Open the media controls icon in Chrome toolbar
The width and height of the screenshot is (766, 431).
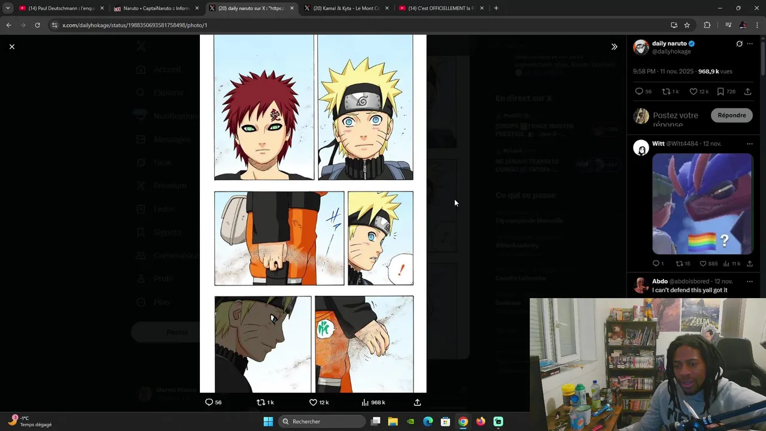728,25
